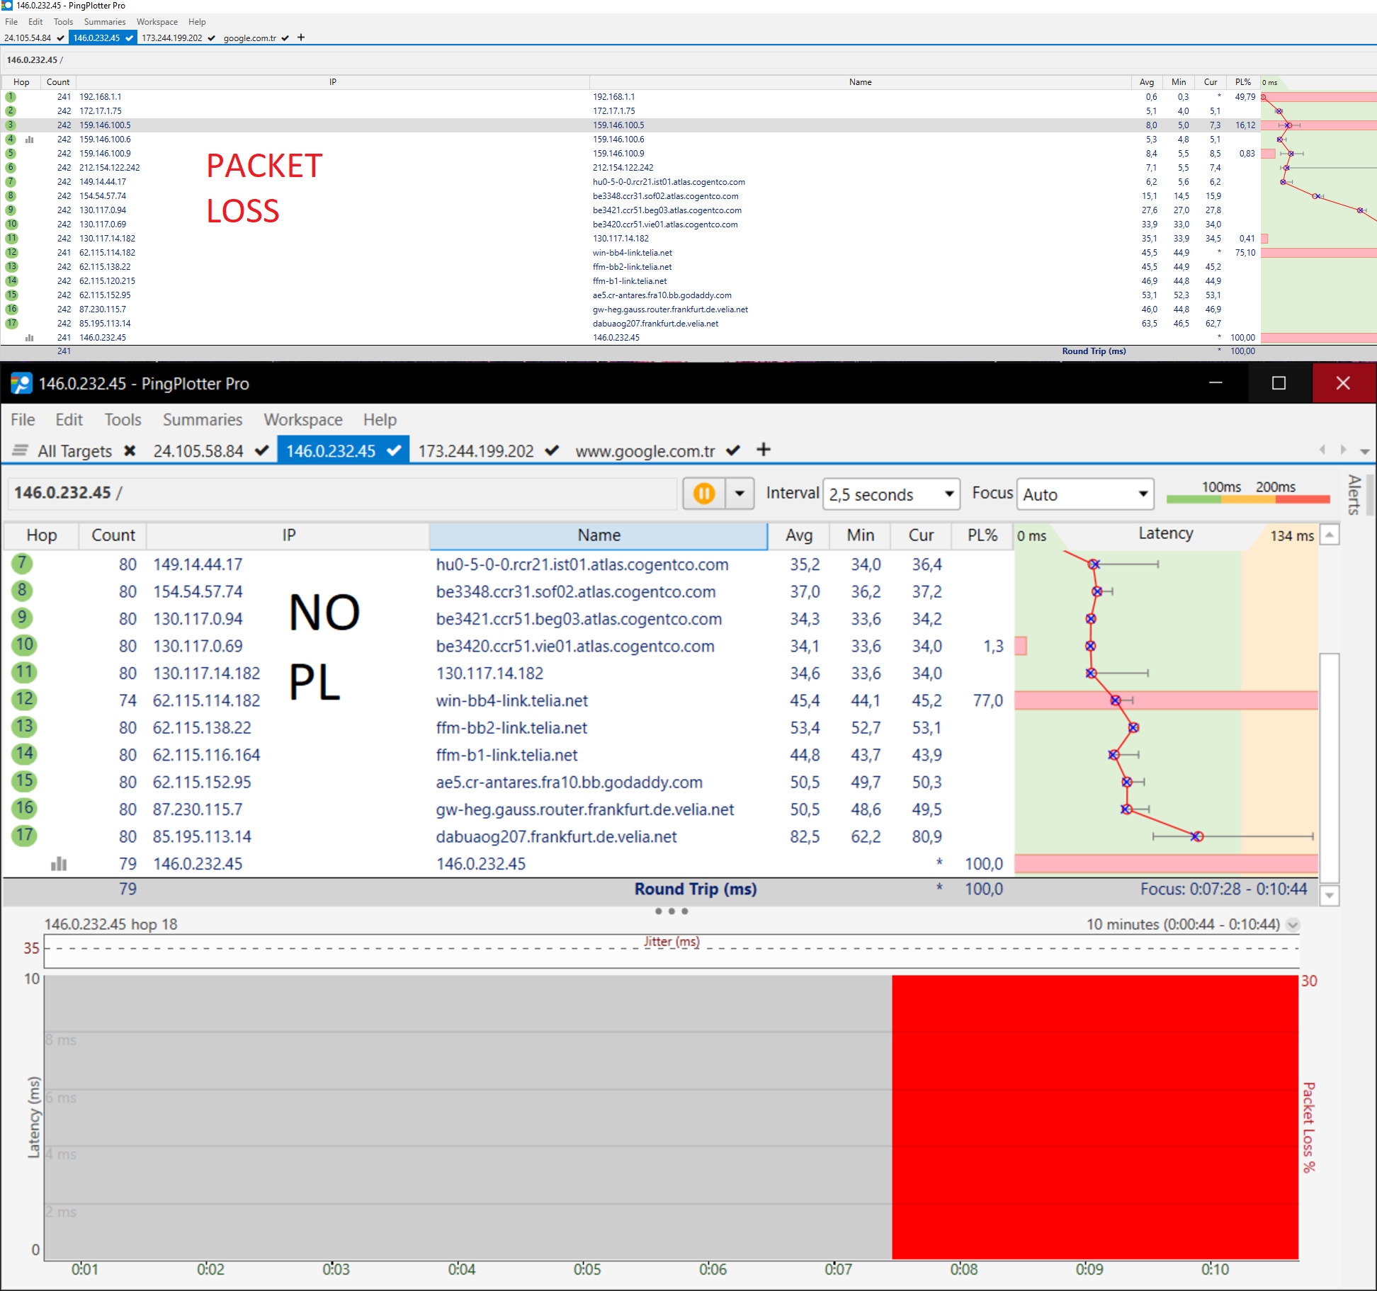
Task: Open the Summaries menu in the top window
Action: tap(105, 22)
